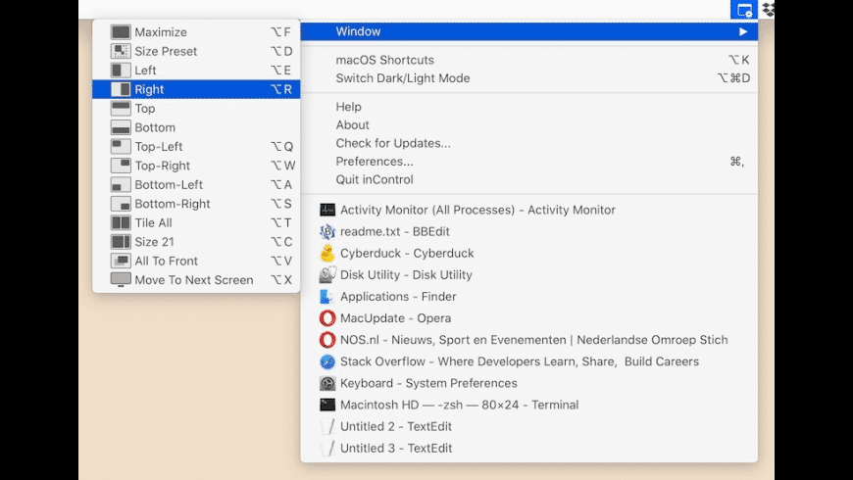This screenshot has height=480, width=853.
Task: Bring the Opera MacUpdate window forward
Action: (395, 318)
